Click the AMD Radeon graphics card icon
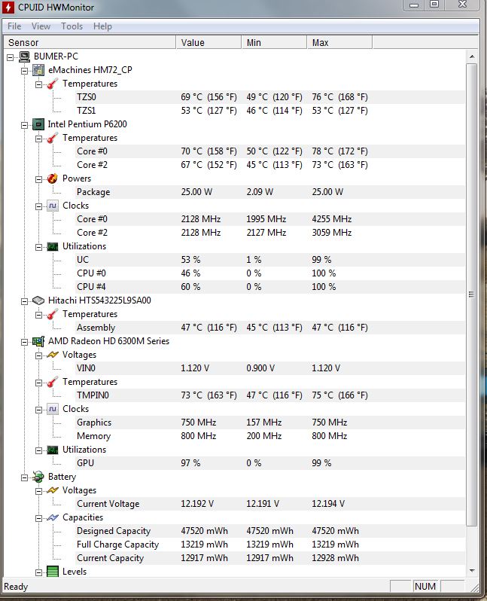 pyautogui.click(x=38, y=341)
